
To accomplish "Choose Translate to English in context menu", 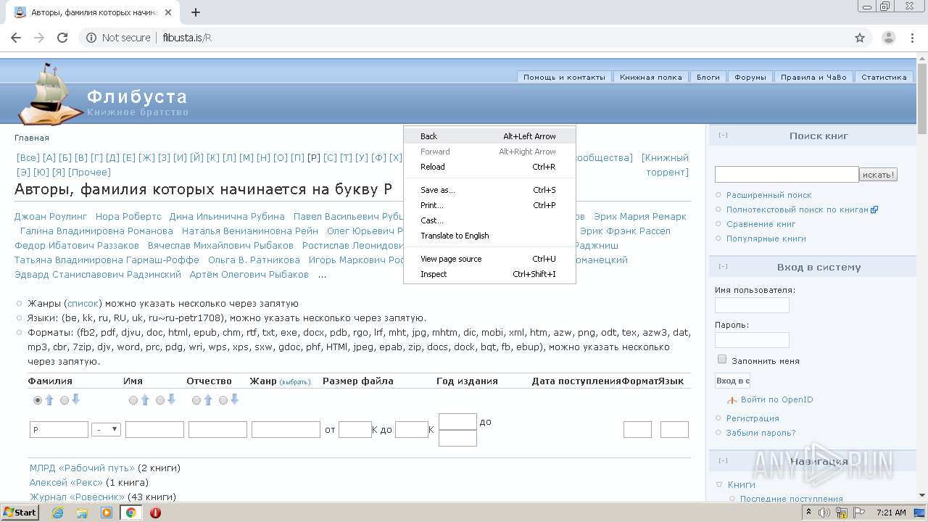I will pyautogui.click(x=489, y=236).
